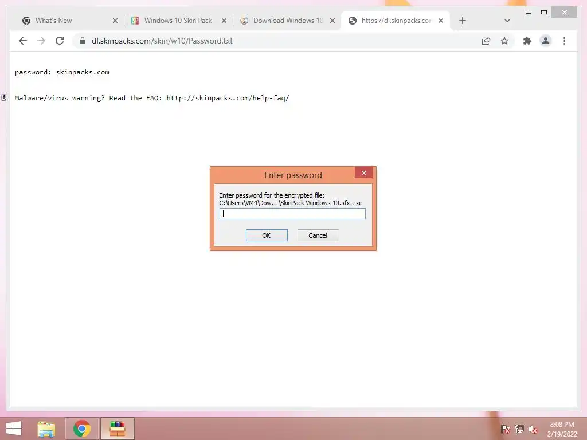The width and height of the screenshot is (587, 440).
Task: Click the 'password: skinpacks.com' text
Action: pos(62,72)
